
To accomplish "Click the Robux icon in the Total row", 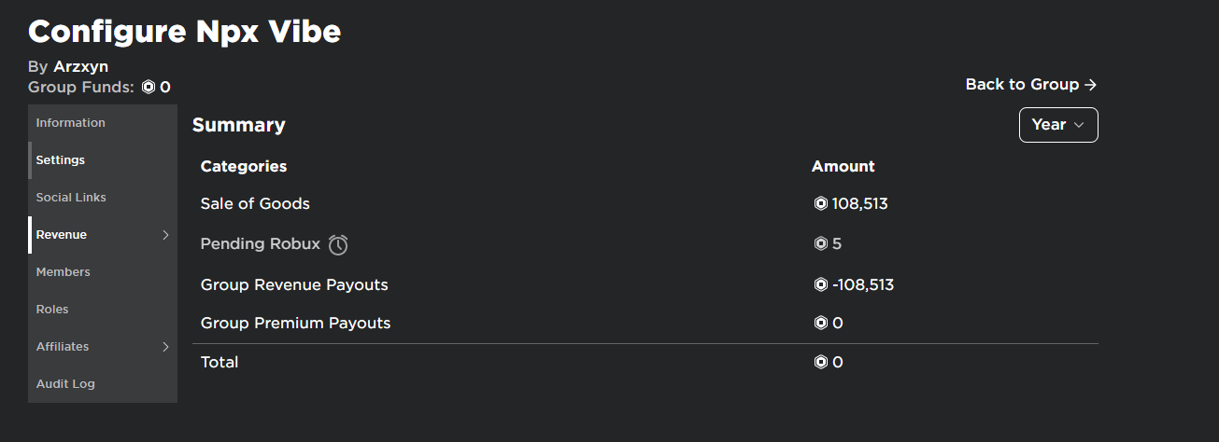I will (820, 362).
